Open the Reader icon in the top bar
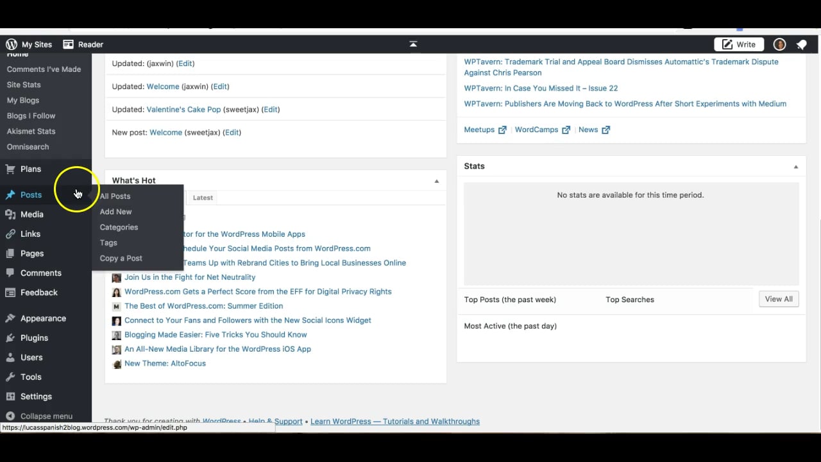This screenshot has height=462, width=821. [x=68, y=44]
